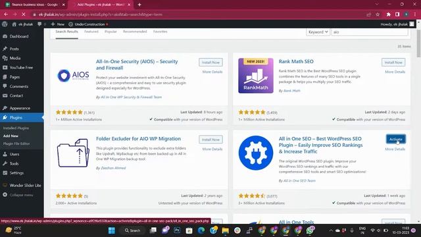Open More Details for AIOS plugin
The height and width of the screenshot is (237, 421).
point(212,72)
